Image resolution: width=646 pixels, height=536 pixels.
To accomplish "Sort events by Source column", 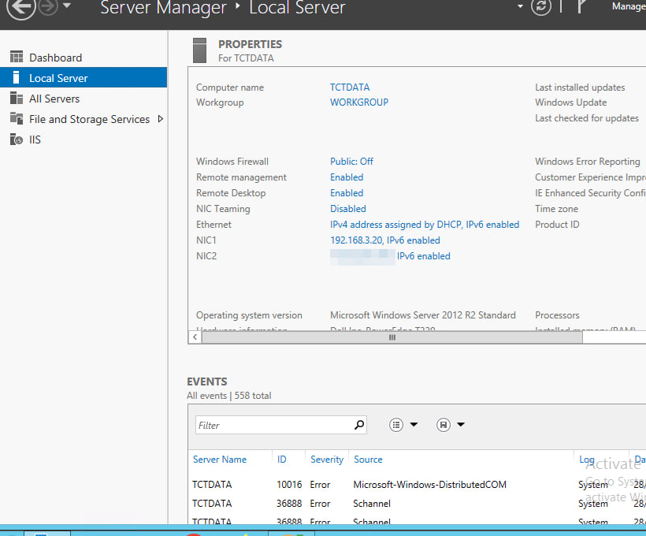I will pos(368,460).
